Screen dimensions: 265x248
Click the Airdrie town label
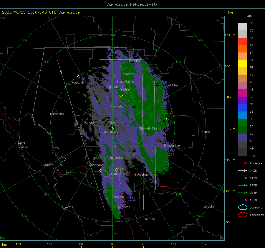[116, 157]
